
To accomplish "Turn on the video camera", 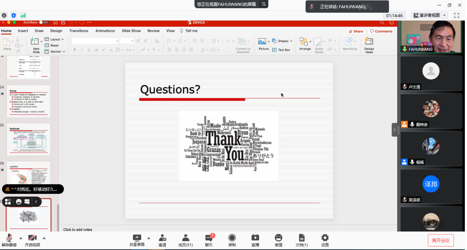I will 32,238.
